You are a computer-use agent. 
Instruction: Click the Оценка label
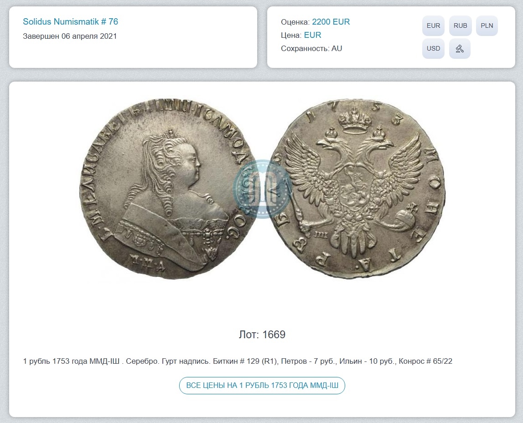click(295, 22)
